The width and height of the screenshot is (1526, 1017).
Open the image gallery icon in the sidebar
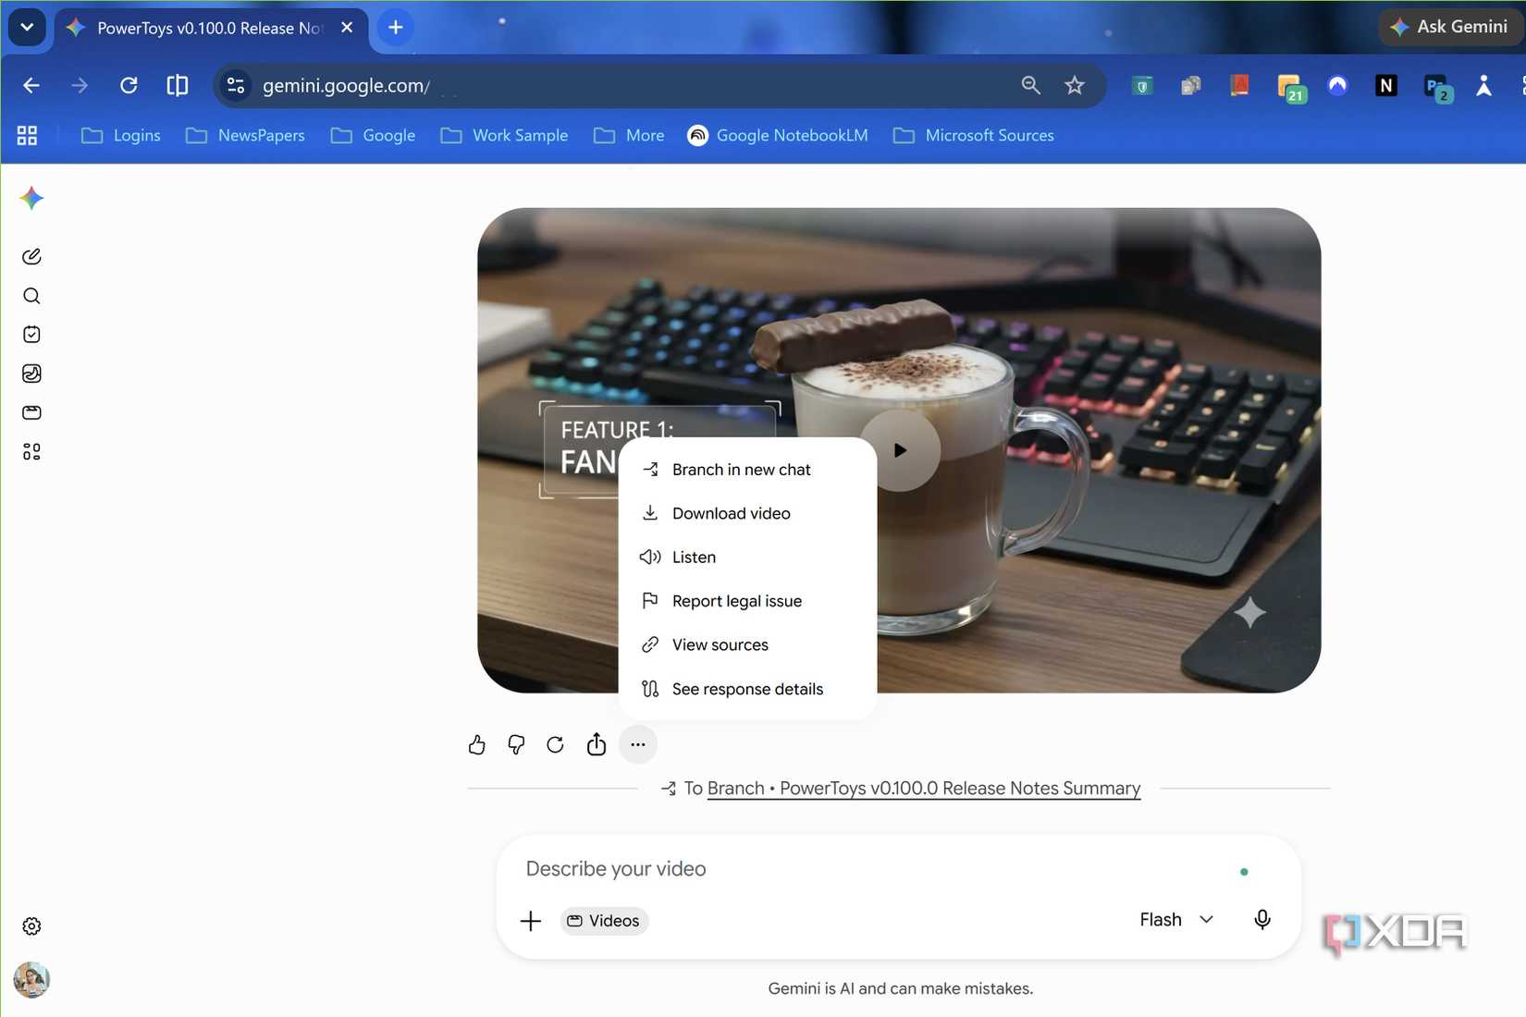click(31, 374)
